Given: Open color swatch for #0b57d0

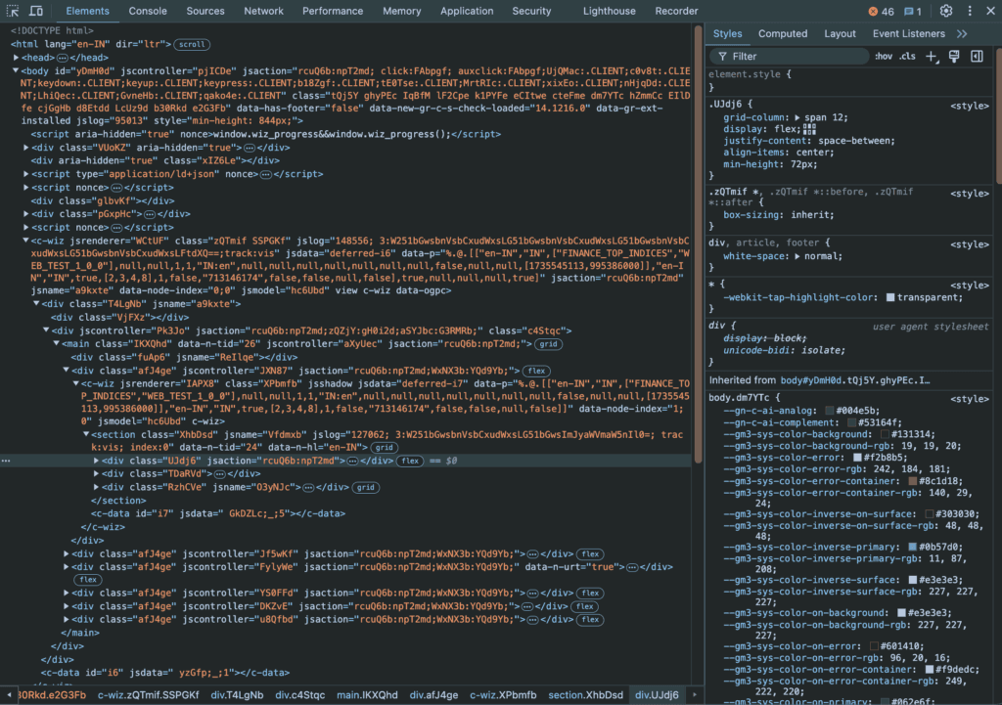Looking at the screenshot, I should point(913,547).
